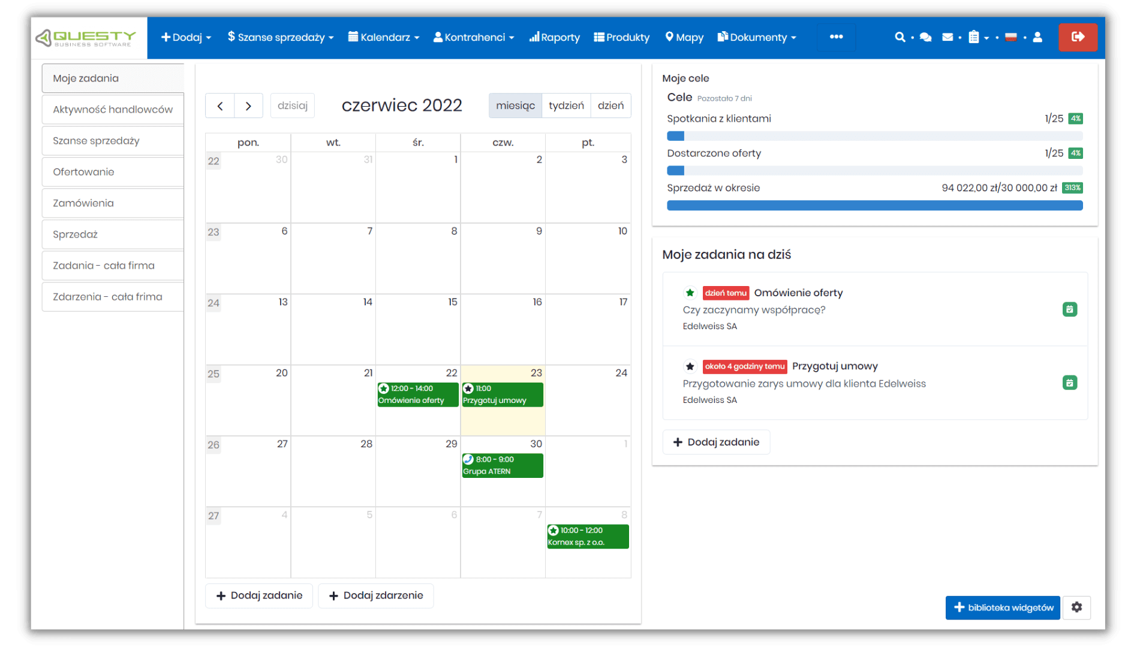Image resolution: width=1137 pixels, height=647 pixels.
Task: Click Dostarczone oferty progress bar
Action: point(874,171)
